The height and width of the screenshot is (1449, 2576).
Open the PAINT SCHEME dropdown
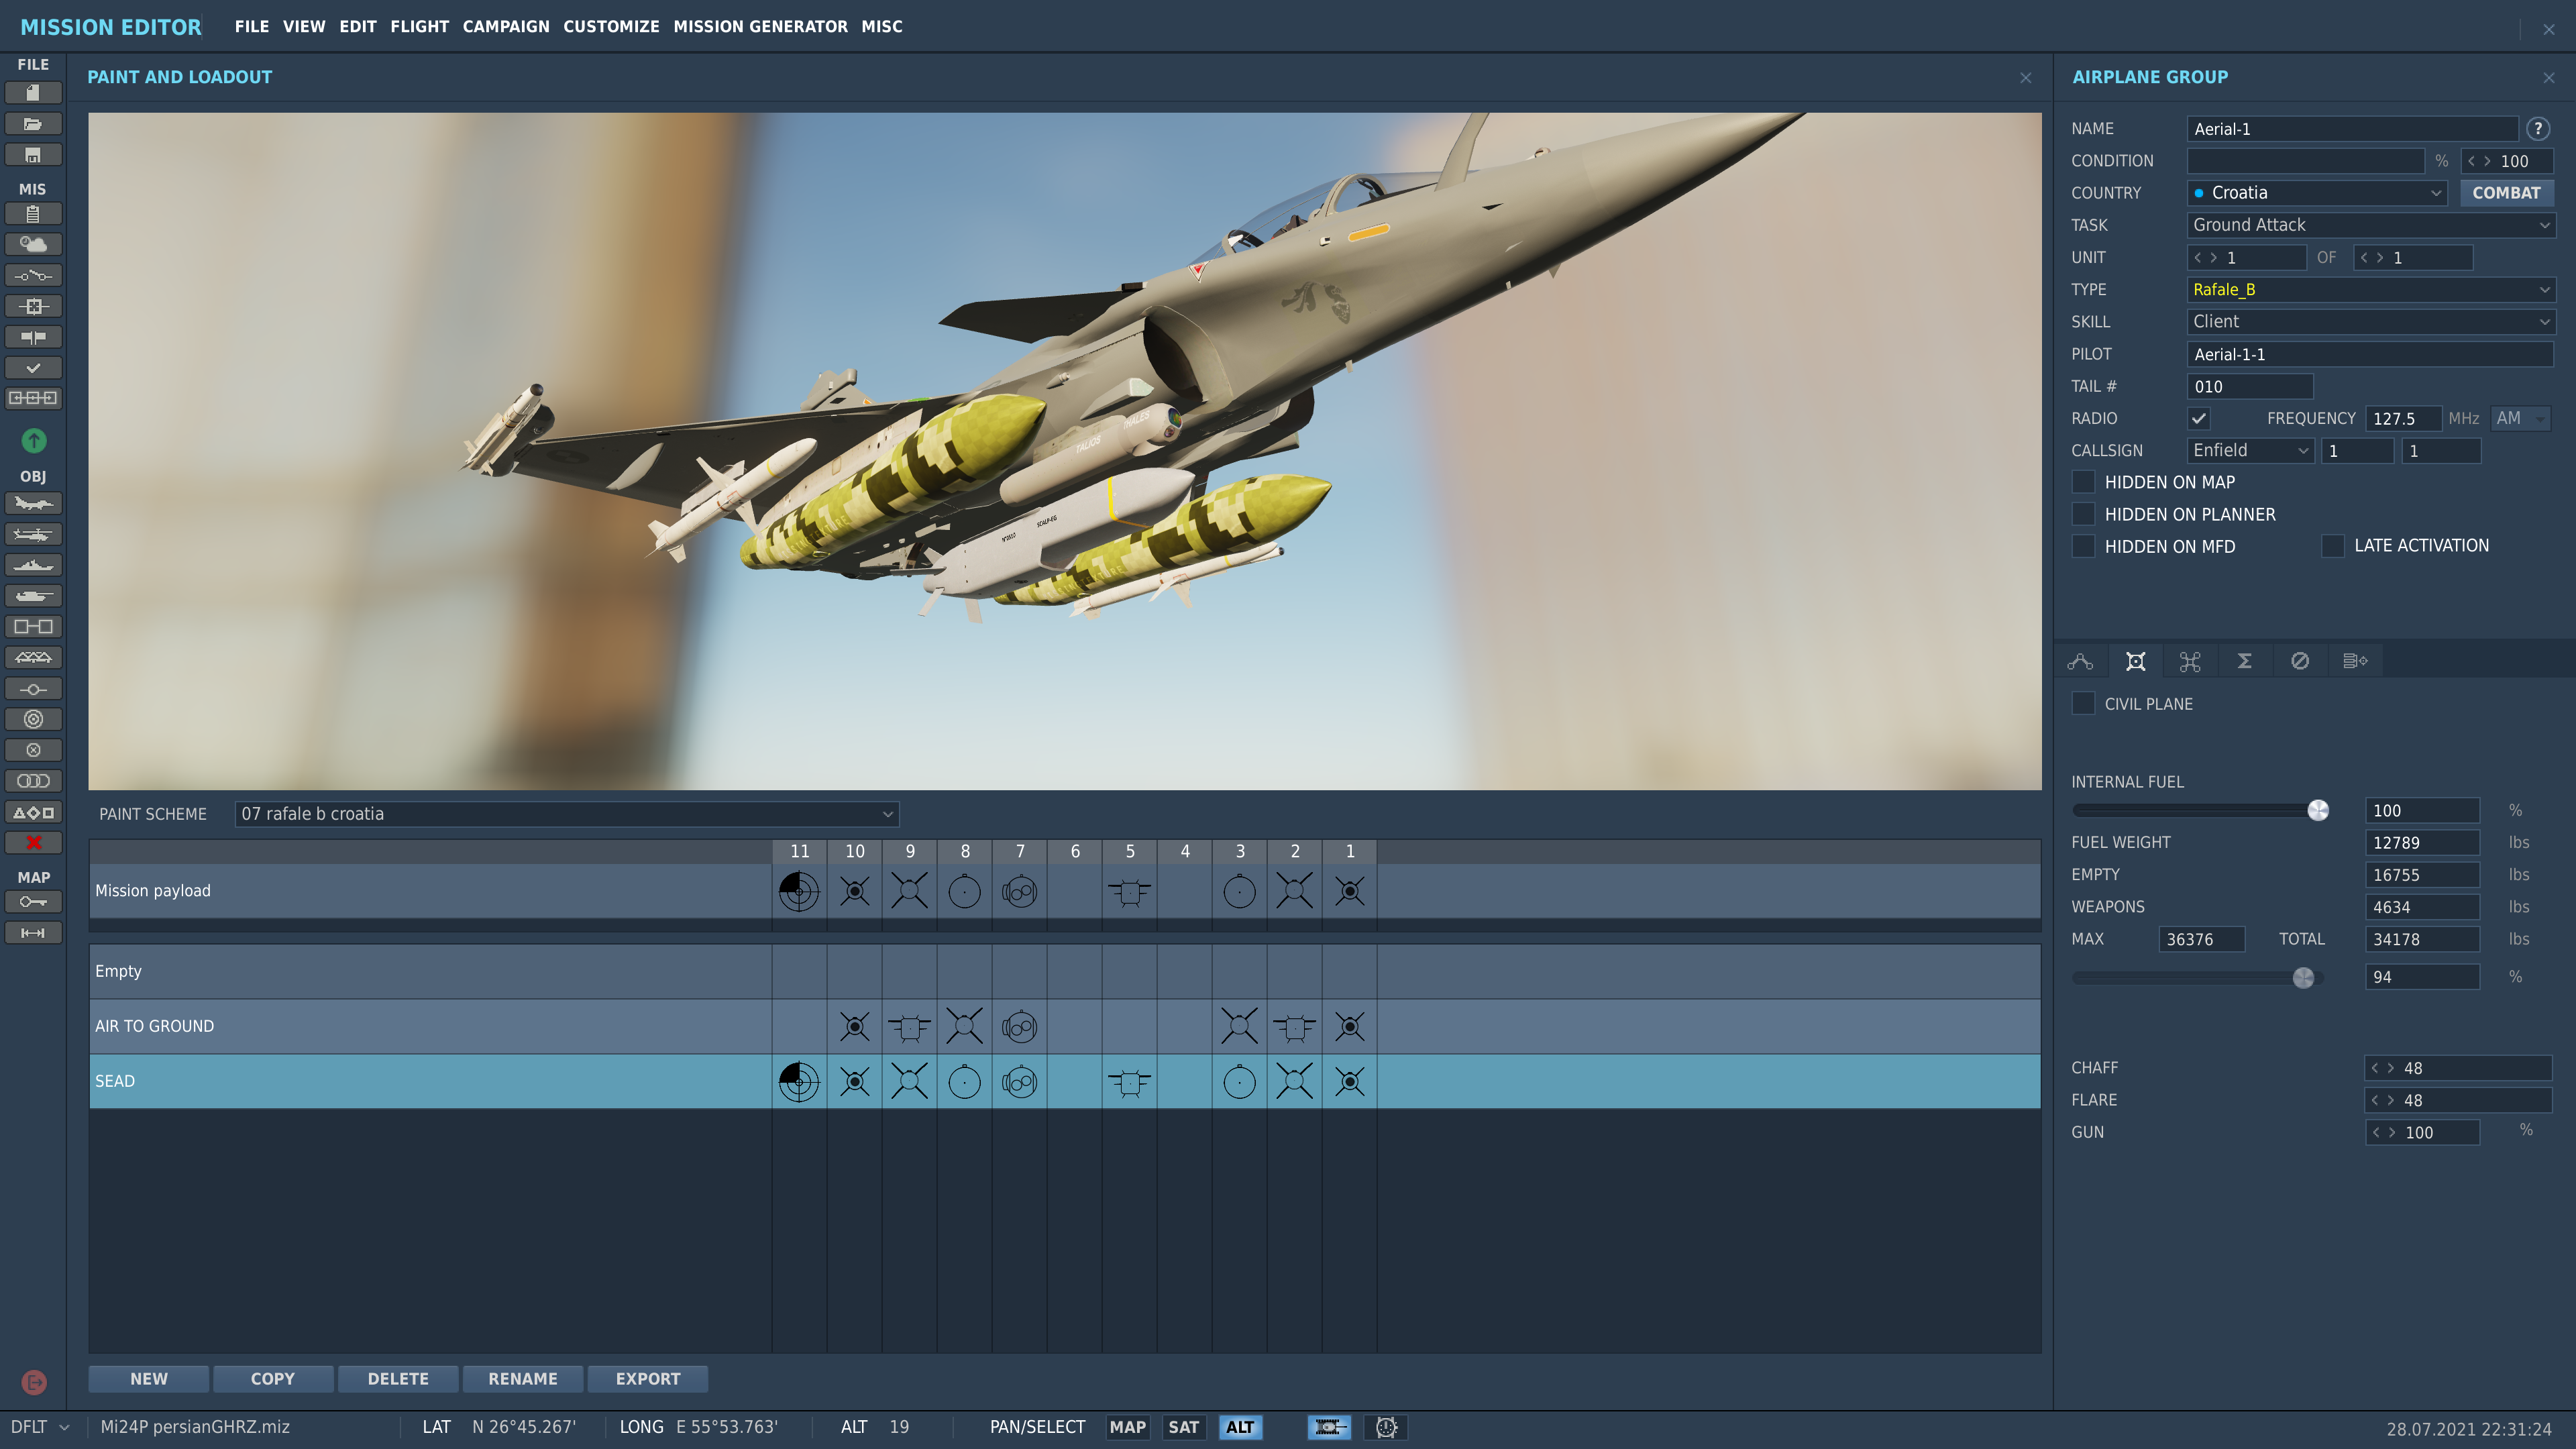point(567,814)
